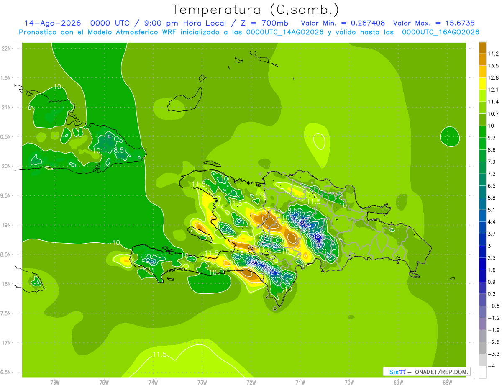The width and height of the screenshot is (502, 388).
Task: Pick the legend swatch between 10 and 10.7
Action: pos(482,119)
